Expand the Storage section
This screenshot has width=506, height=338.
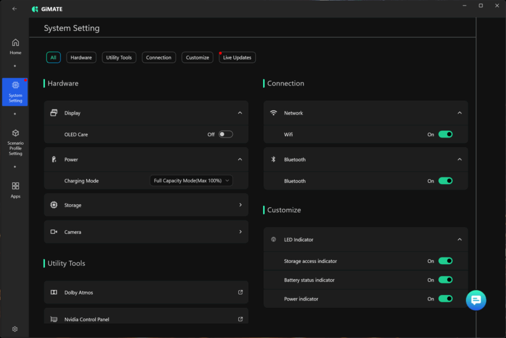(x=240, y=205)
